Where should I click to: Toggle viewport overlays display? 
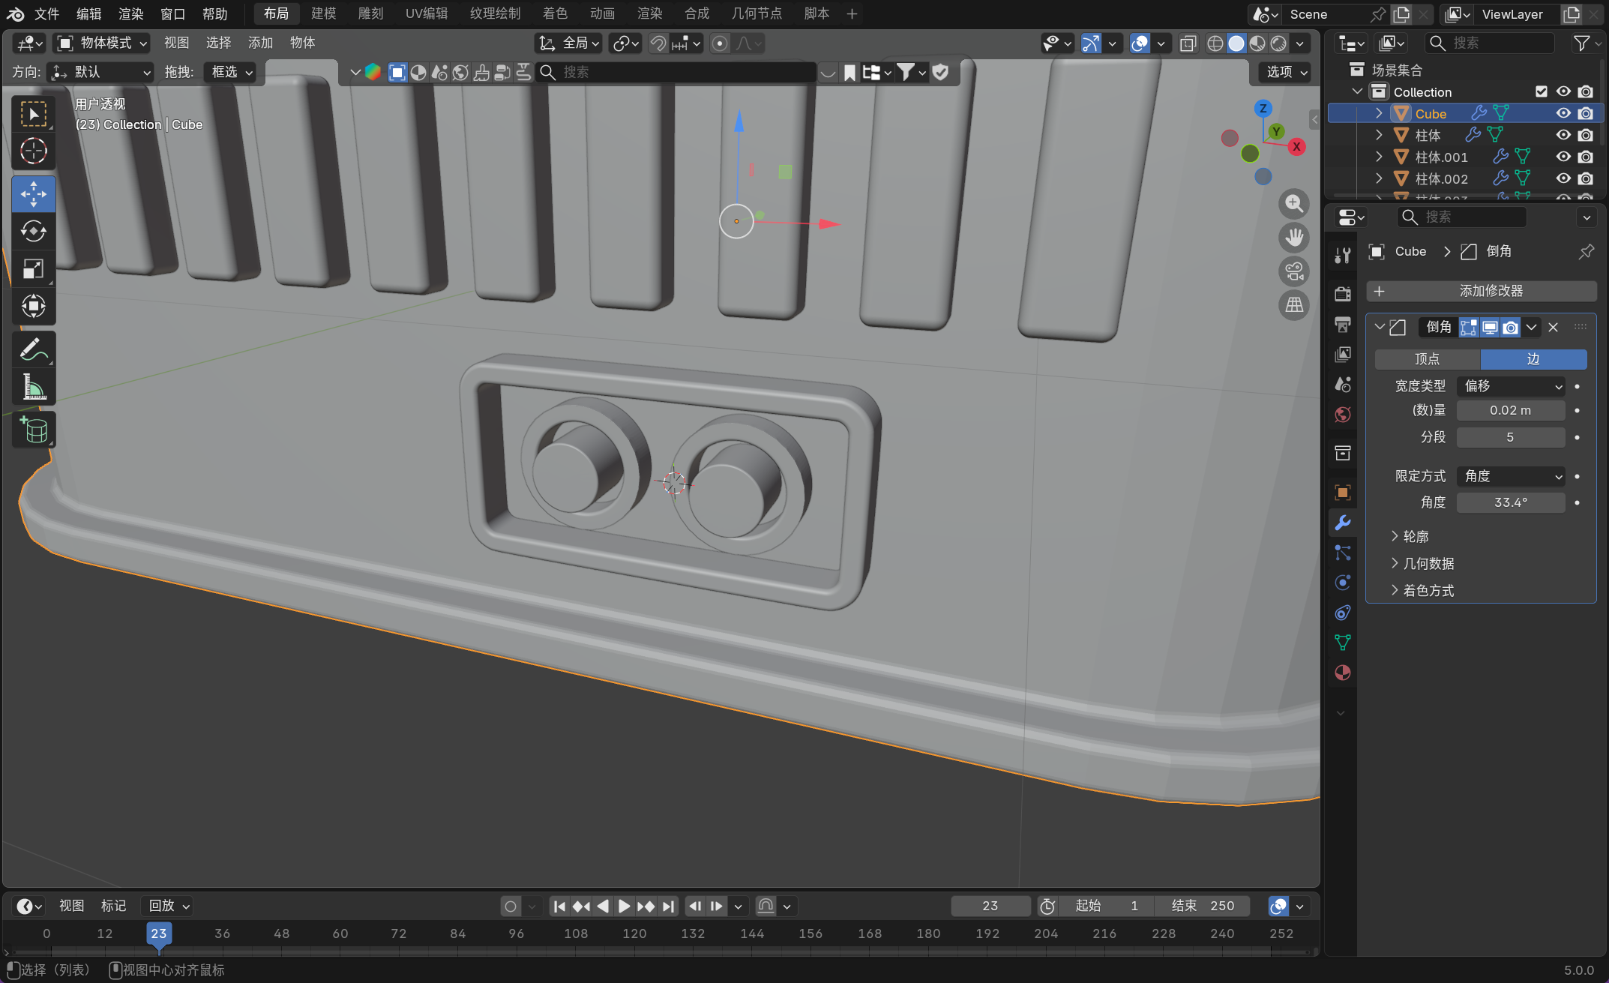tap(1140, 43)
